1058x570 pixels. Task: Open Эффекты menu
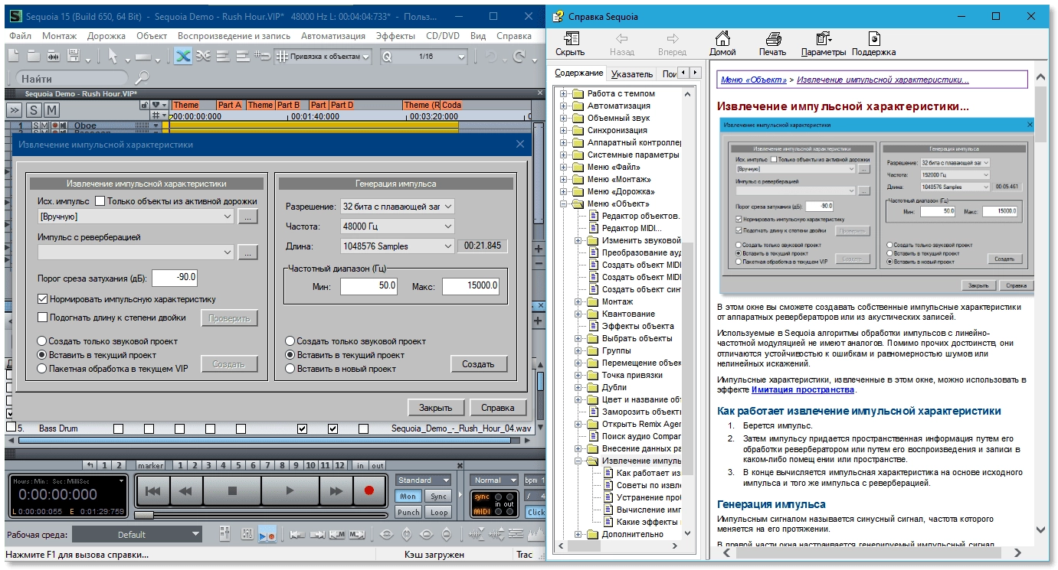(x=396, y=36)
